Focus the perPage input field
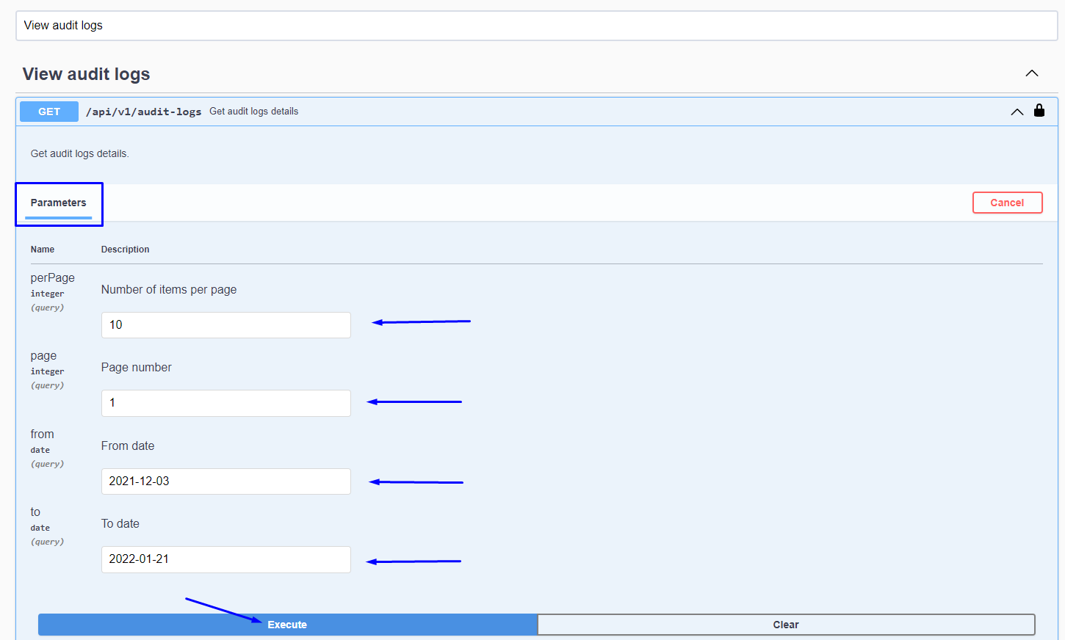This screenshot has height=640, width=1065. pyautogui.click(x=225, y=325)
